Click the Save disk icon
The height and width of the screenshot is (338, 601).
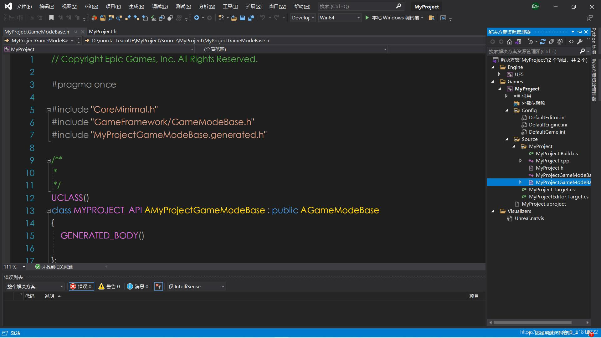pos(242,18)
